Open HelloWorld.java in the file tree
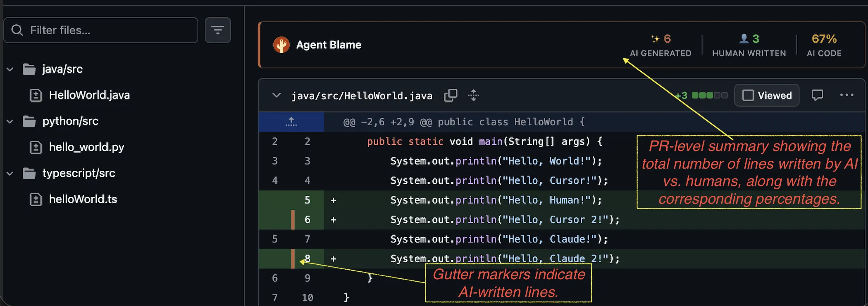The image size is (868, 306). (89, 95)
